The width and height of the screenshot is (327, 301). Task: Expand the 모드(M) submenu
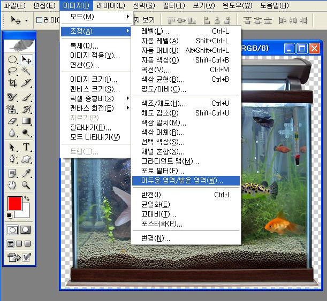pos(96,17)
